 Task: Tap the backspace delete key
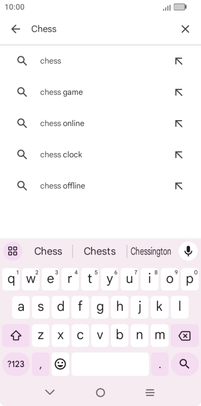pyautogui.click(x=184, y=335)
